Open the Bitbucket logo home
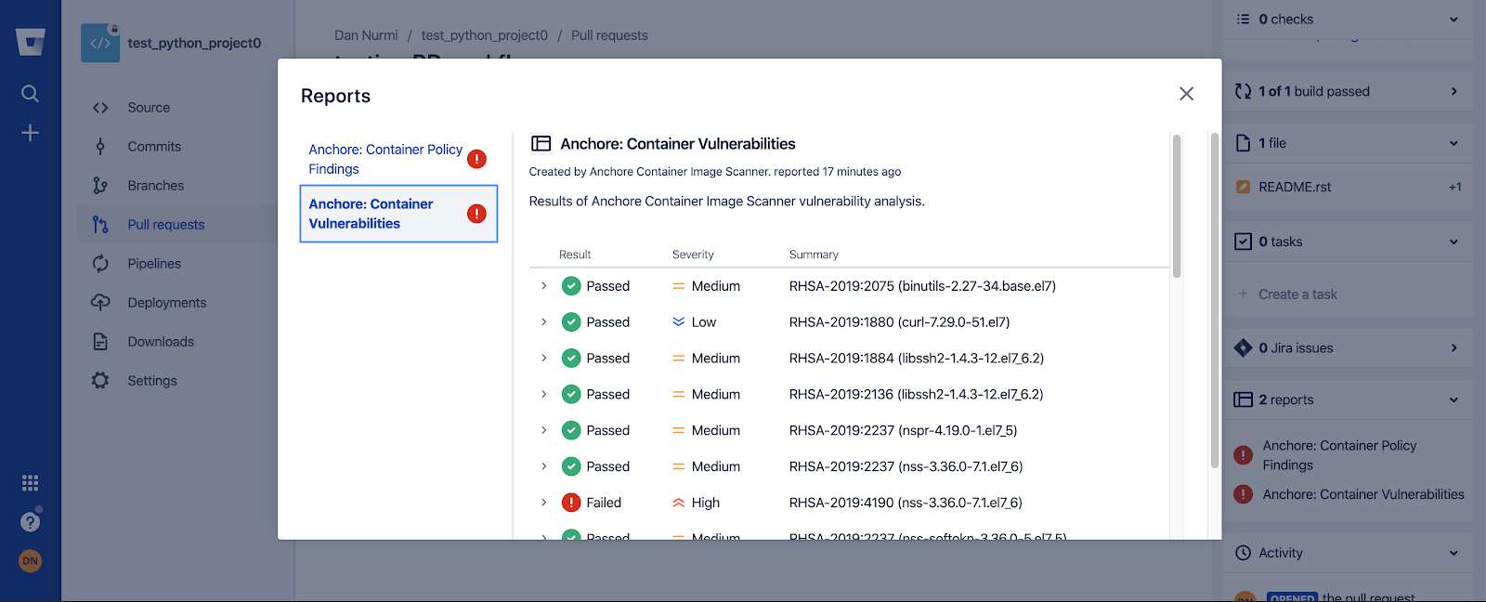 (x=31, y=42)
